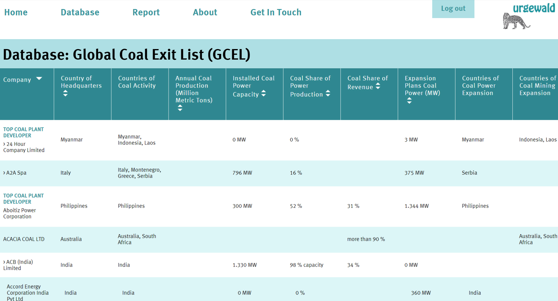Click Database: Global Coal Exit List heading
Image resolution: width=558 pixels, height=301 pixels.
point(127,54)
